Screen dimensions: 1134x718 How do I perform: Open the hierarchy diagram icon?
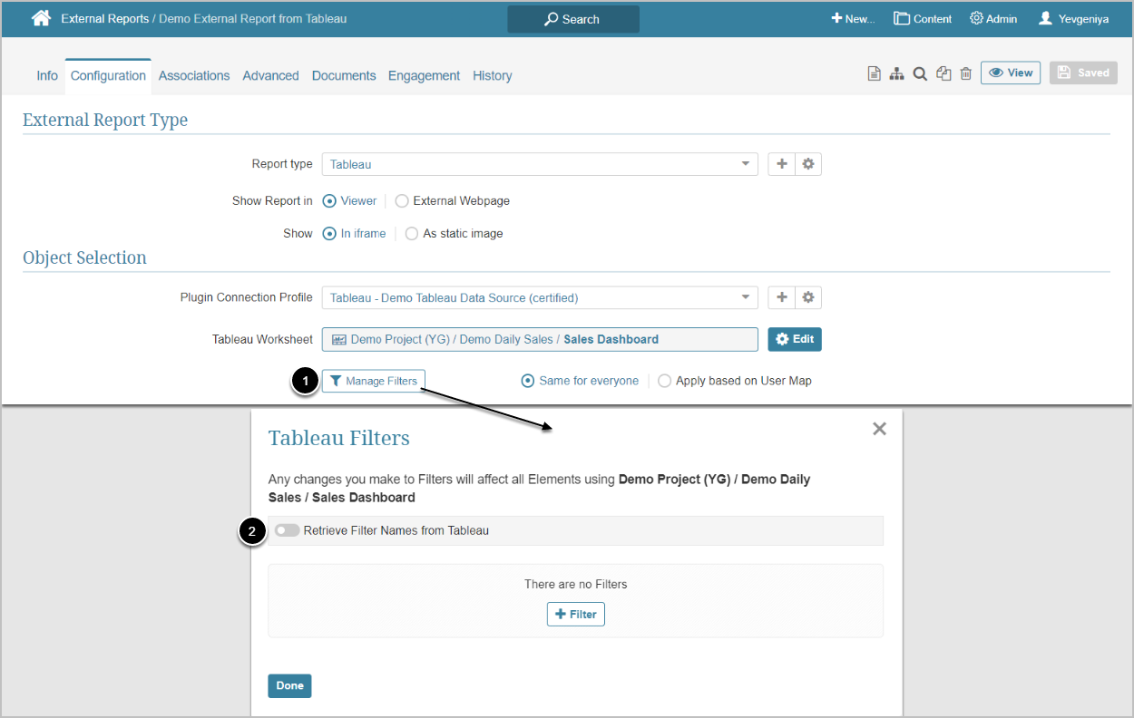[x=896, y=74]
